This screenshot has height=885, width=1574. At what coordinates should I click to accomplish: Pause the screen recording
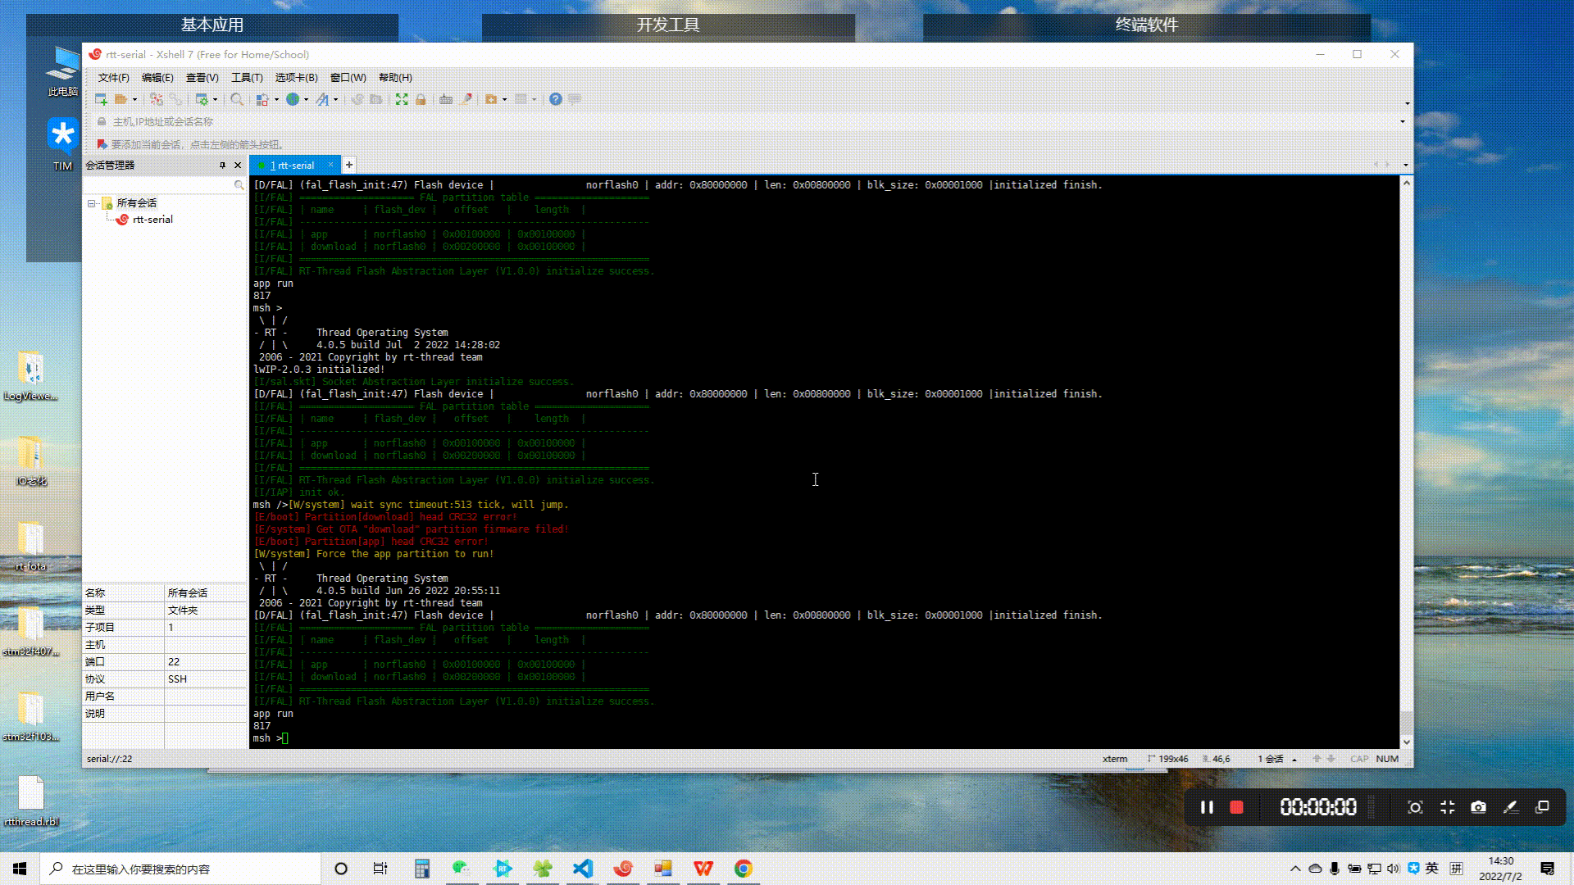[1207, 807]
